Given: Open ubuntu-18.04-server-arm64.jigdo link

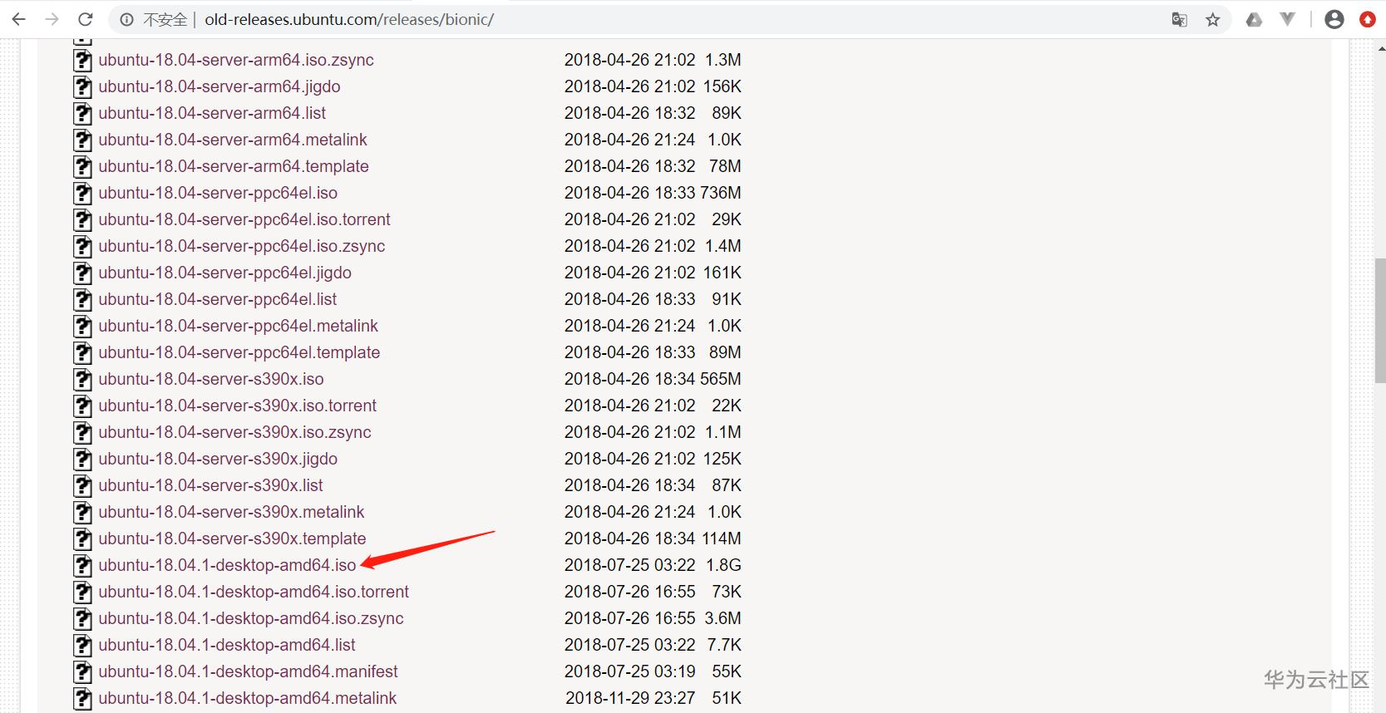Looking at the screenshot, I should point(219,86).
